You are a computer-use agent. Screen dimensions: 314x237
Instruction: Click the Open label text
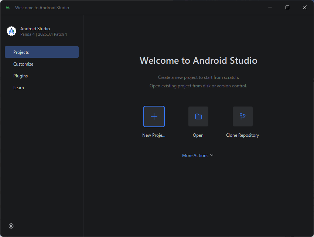[198, 135]
